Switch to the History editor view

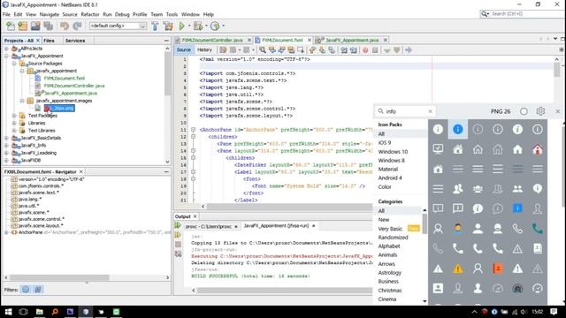[204, 49]
